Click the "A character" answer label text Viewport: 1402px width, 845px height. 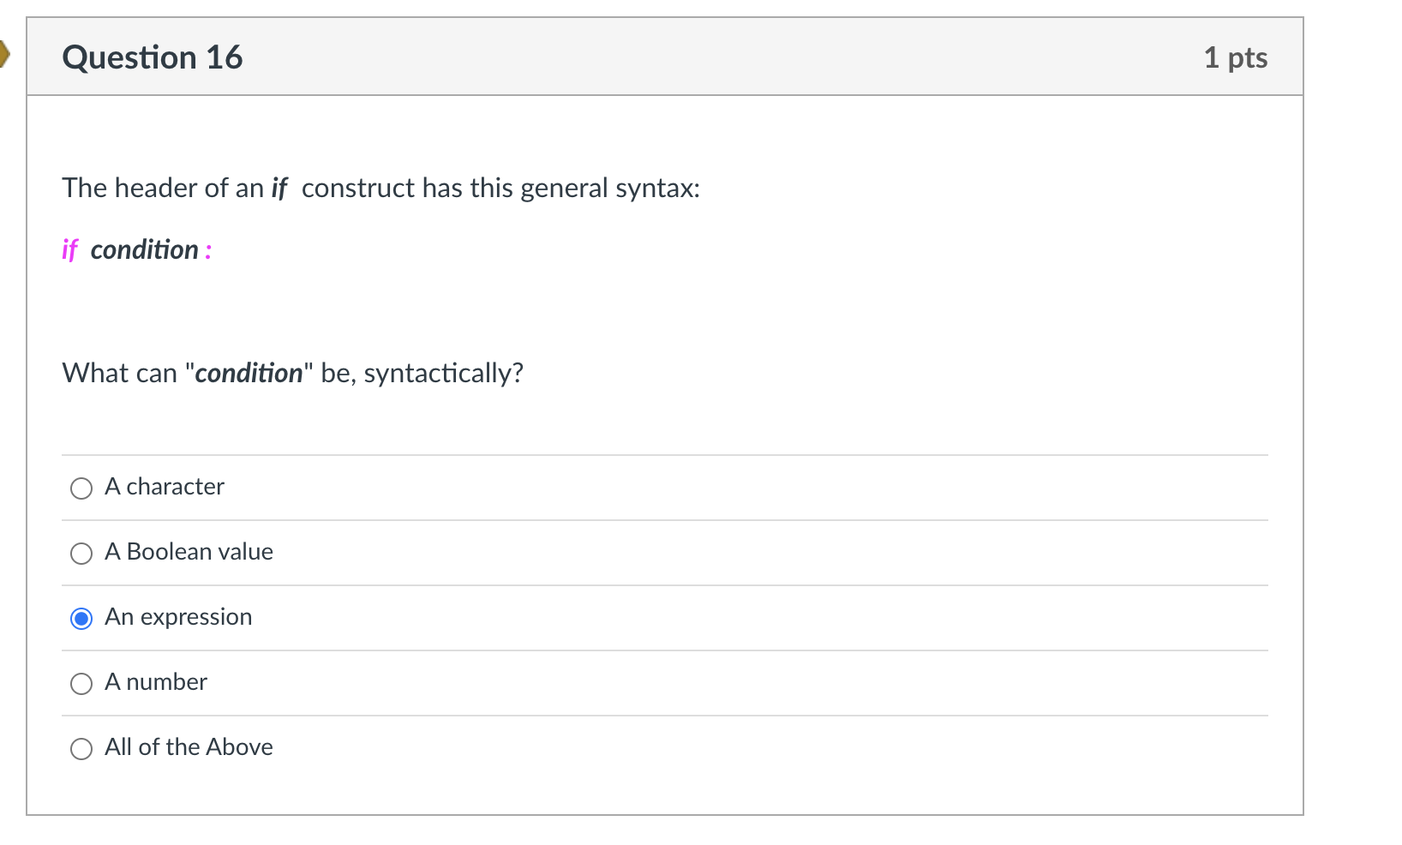tap(165, 487)
